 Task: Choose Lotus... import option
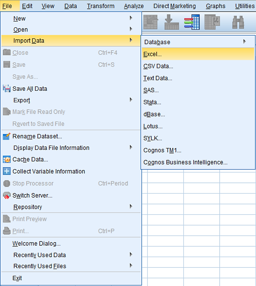198,126
